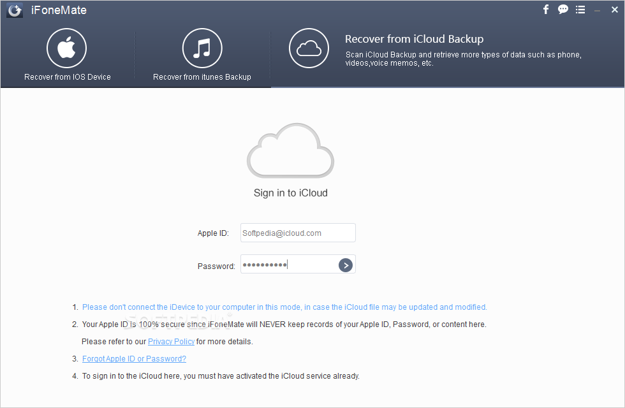
Task: Click the '100% secure' Apple ID note
Action: (x=284, y=324)
